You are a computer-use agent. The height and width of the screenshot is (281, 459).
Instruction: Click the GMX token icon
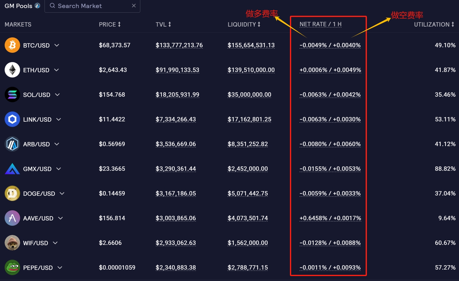[x=12, y=169]
